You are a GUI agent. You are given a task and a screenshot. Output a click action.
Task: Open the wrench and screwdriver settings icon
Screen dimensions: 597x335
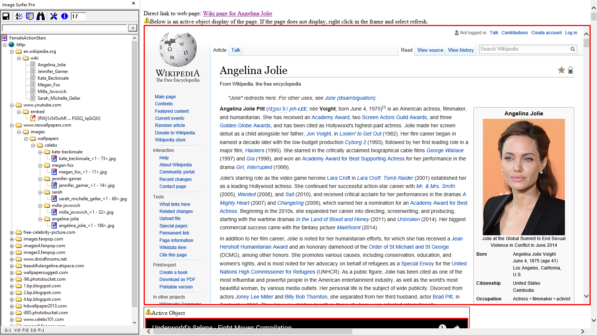[54, 16]
